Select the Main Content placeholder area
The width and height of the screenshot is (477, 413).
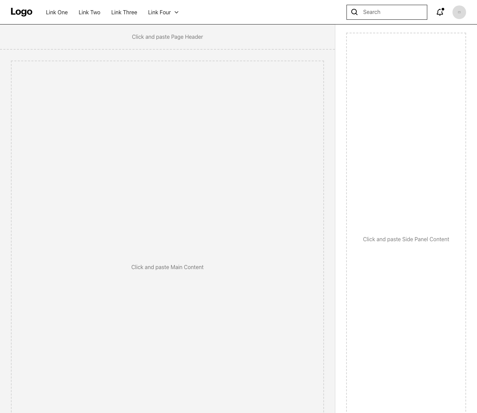tap(167, 237)
